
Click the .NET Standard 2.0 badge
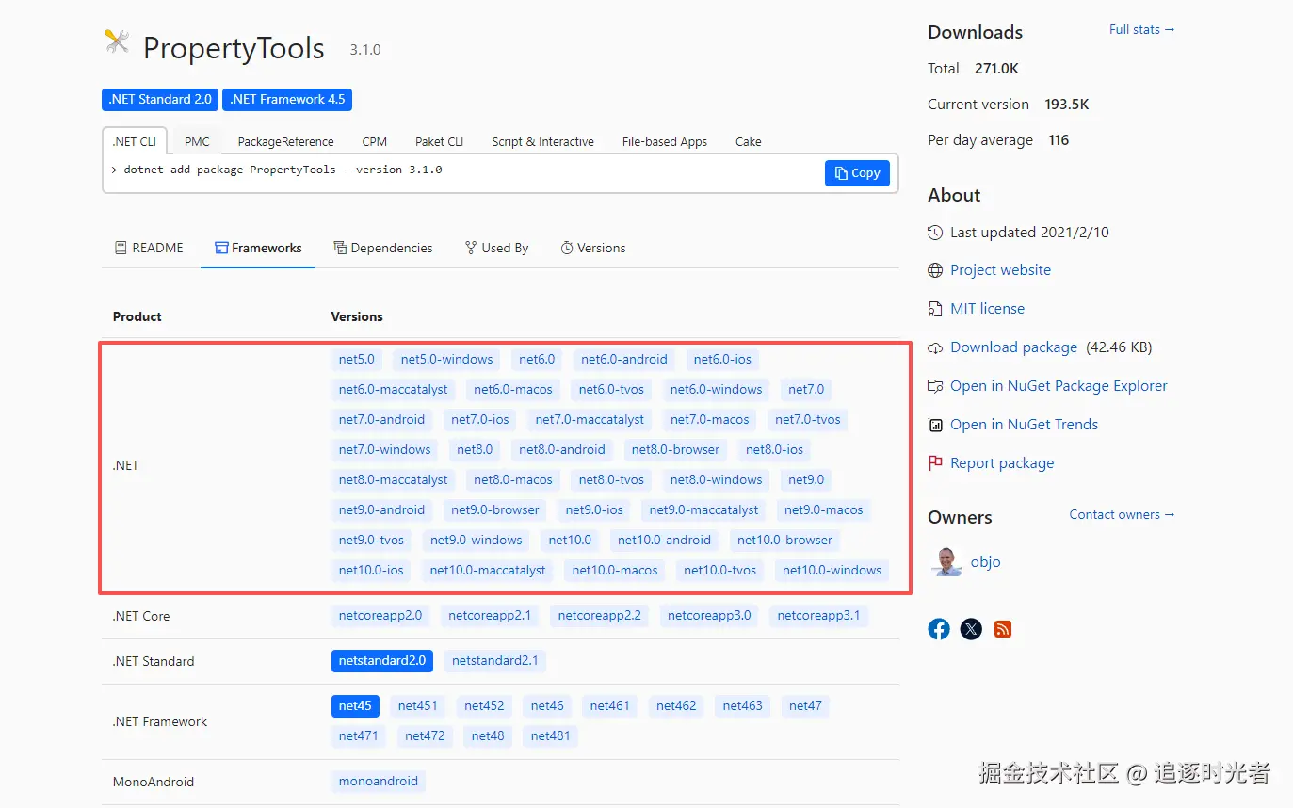(x=160, y=99)
